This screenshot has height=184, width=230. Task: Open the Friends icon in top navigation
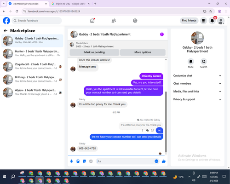114,21
